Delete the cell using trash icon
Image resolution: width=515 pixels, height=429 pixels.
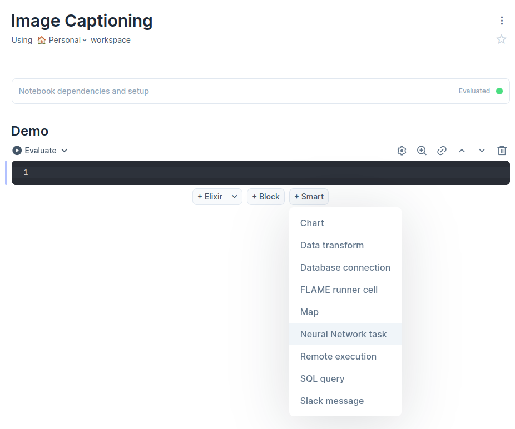[x=502, y=151]
